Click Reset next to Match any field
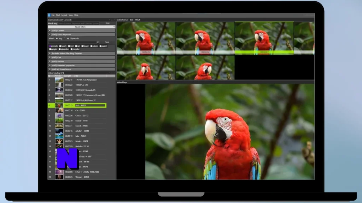 (x=107, y=23)
